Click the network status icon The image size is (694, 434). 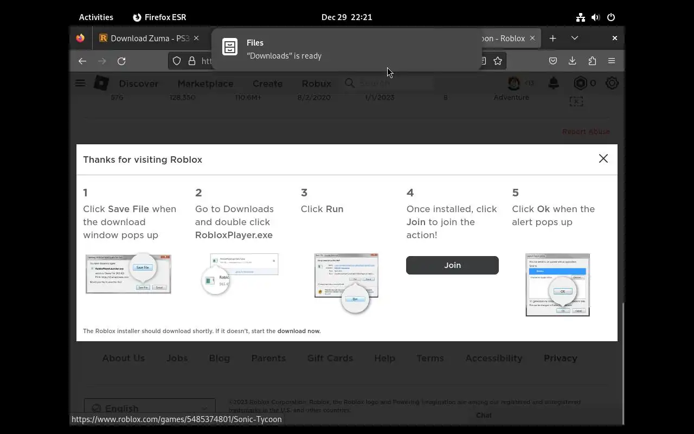[x=581, y=17]
